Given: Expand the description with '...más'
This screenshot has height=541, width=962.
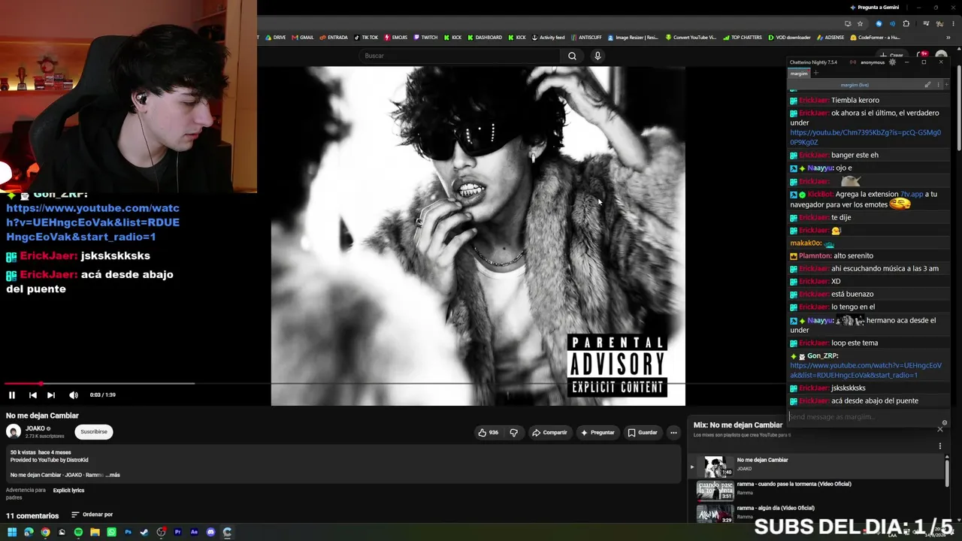Looking at the screenshot, I should 113,475.
